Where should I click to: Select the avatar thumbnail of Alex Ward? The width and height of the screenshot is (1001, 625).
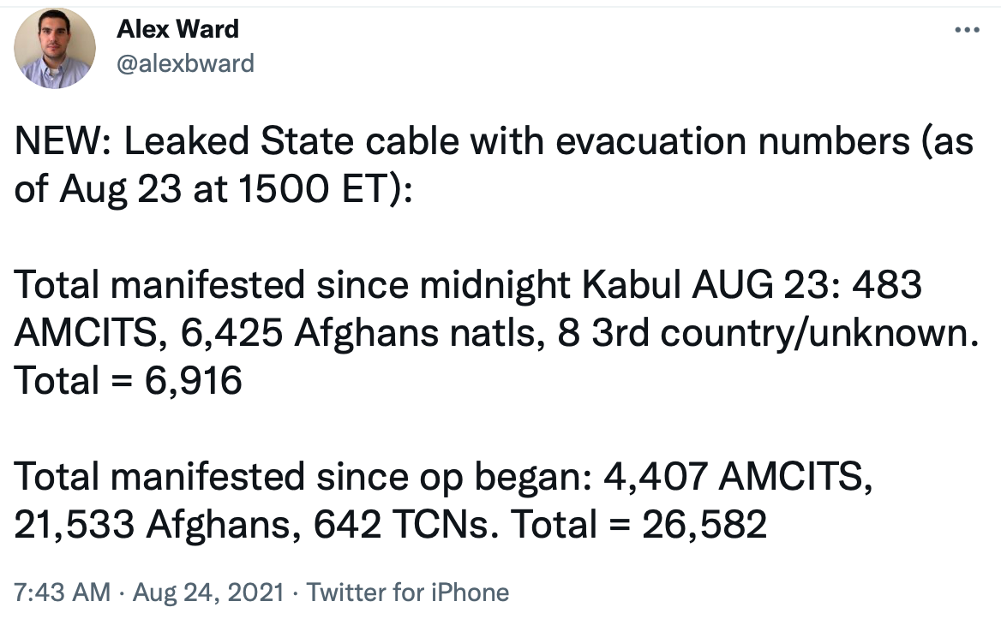click(54, 48)
